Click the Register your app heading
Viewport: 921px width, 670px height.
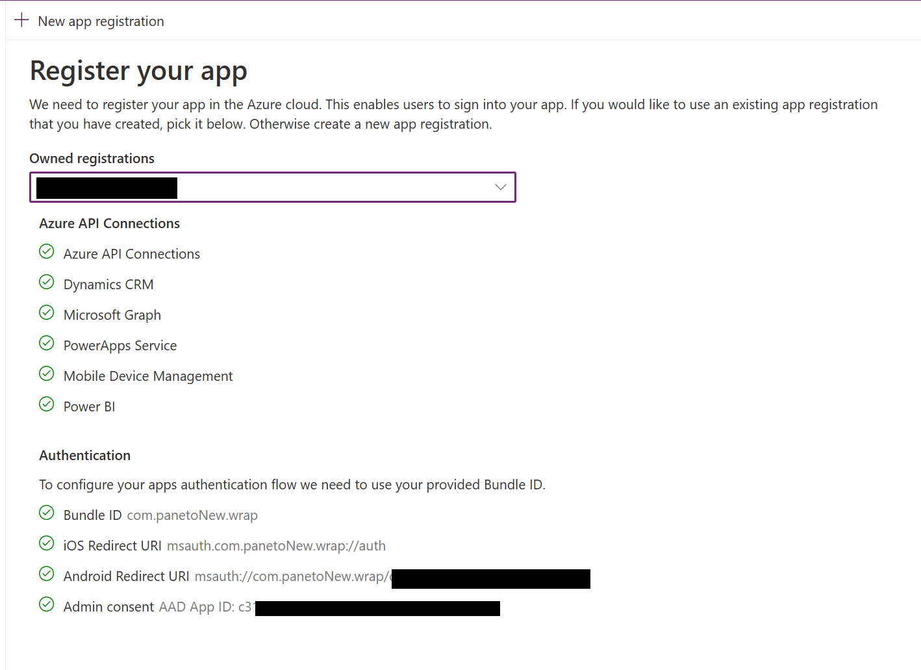tap(139, 71)
